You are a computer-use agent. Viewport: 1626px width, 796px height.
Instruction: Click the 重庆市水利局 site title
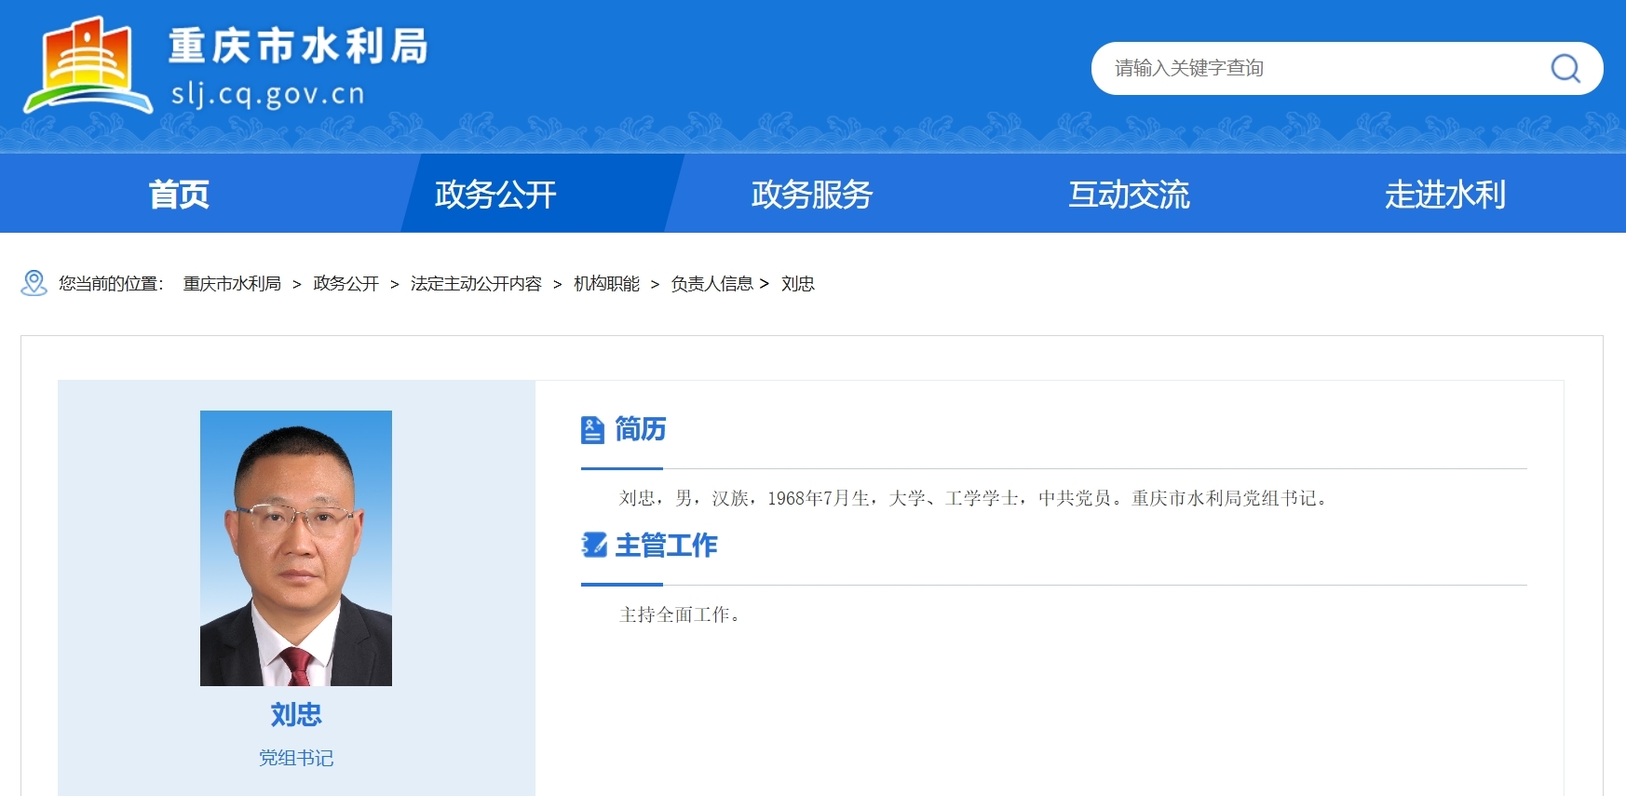298,46
